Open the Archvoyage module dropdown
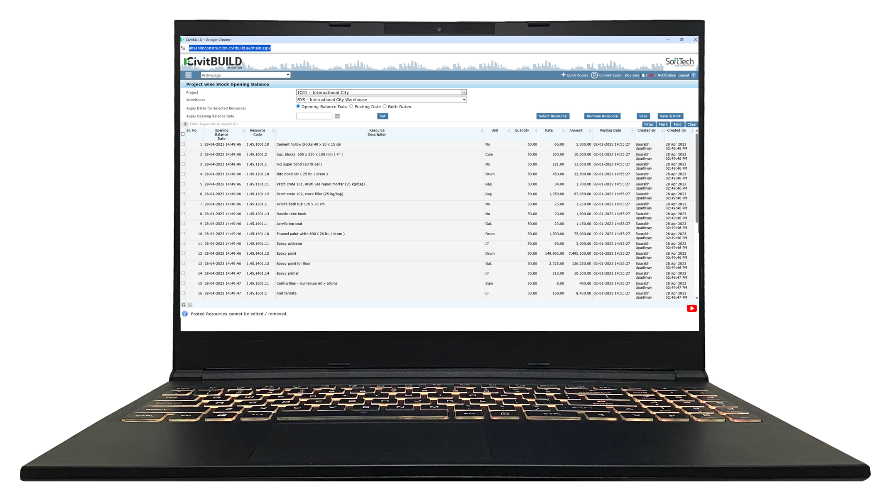 tap(287, 75)
